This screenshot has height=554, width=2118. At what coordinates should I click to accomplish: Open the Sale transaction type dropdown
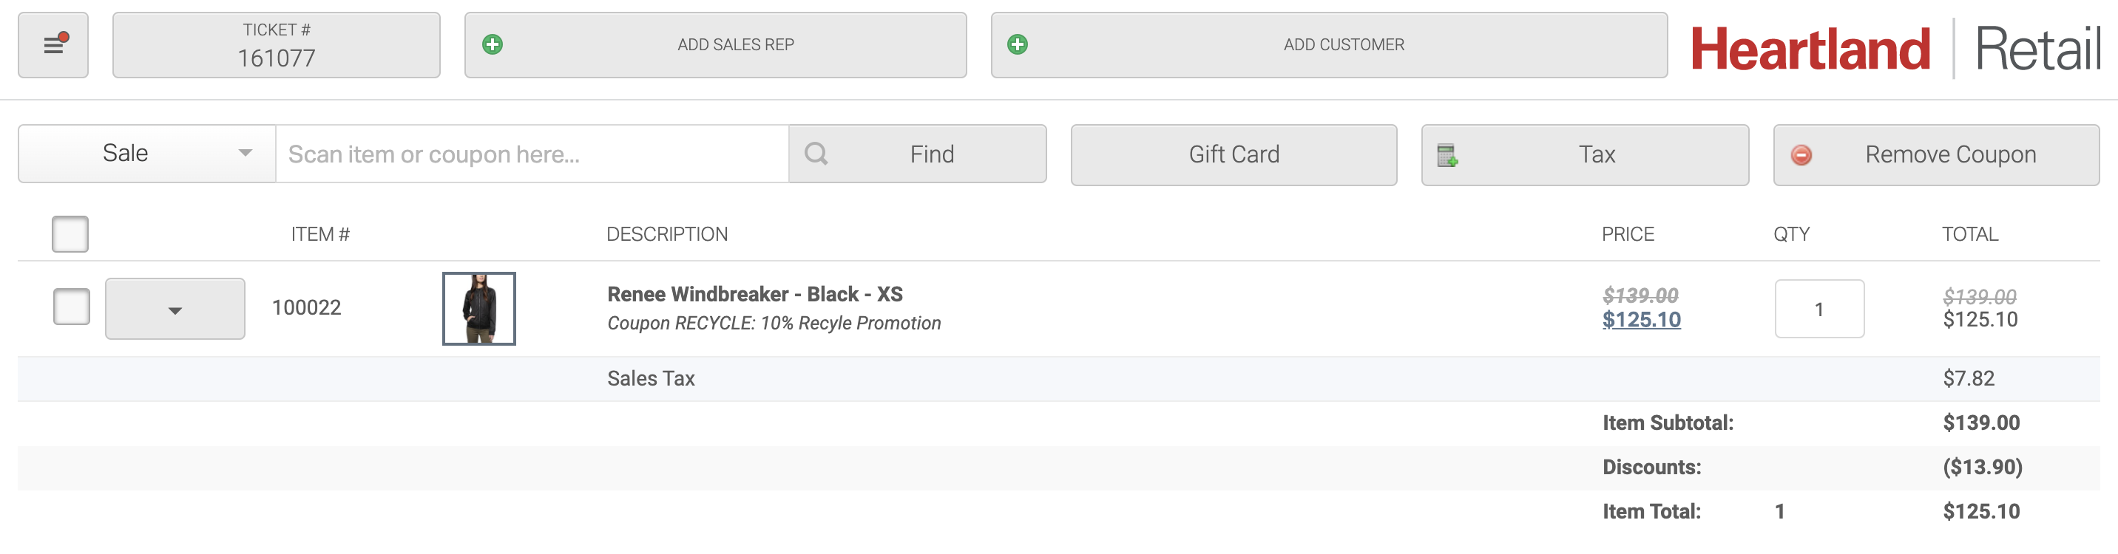[x=146, y=153]
